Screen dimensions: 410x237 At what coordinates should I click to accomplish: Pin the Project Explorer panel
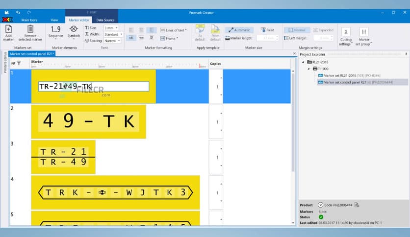click(x=406, y=54)
